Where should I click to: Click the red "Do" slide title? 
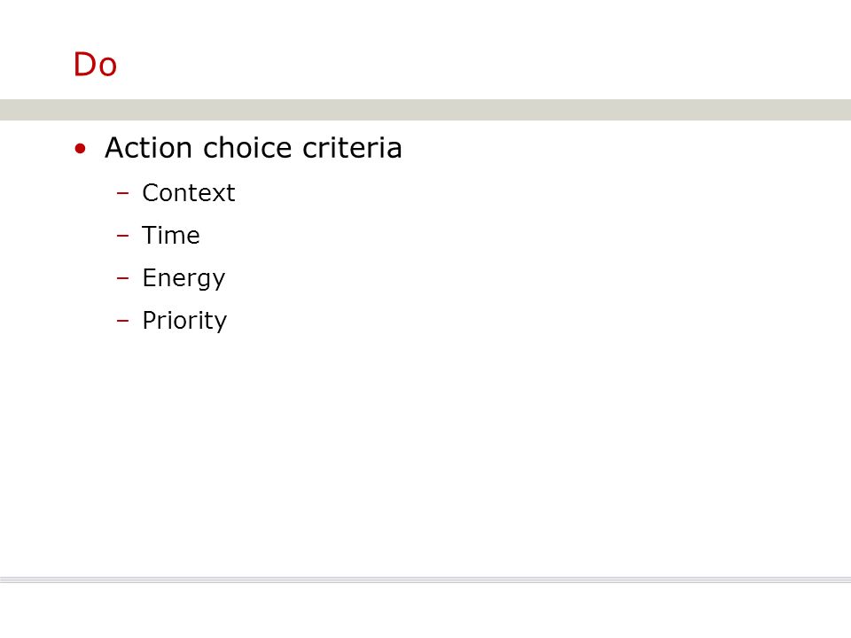point(95,65)
